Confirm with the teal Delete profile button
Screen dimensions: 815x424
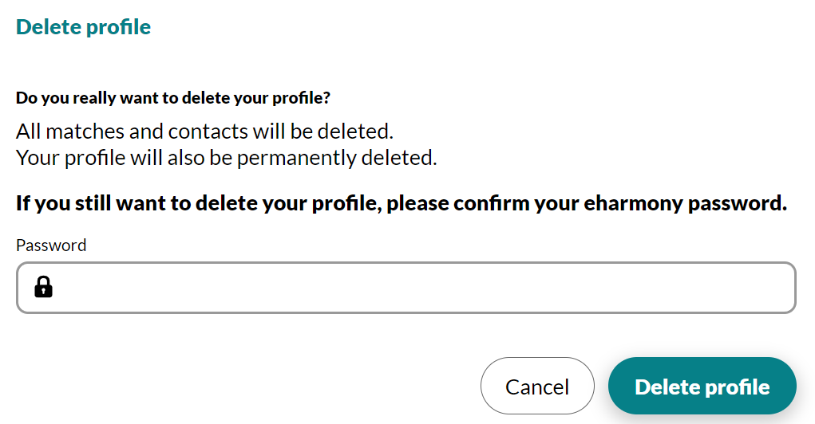(x=702, y=386)
